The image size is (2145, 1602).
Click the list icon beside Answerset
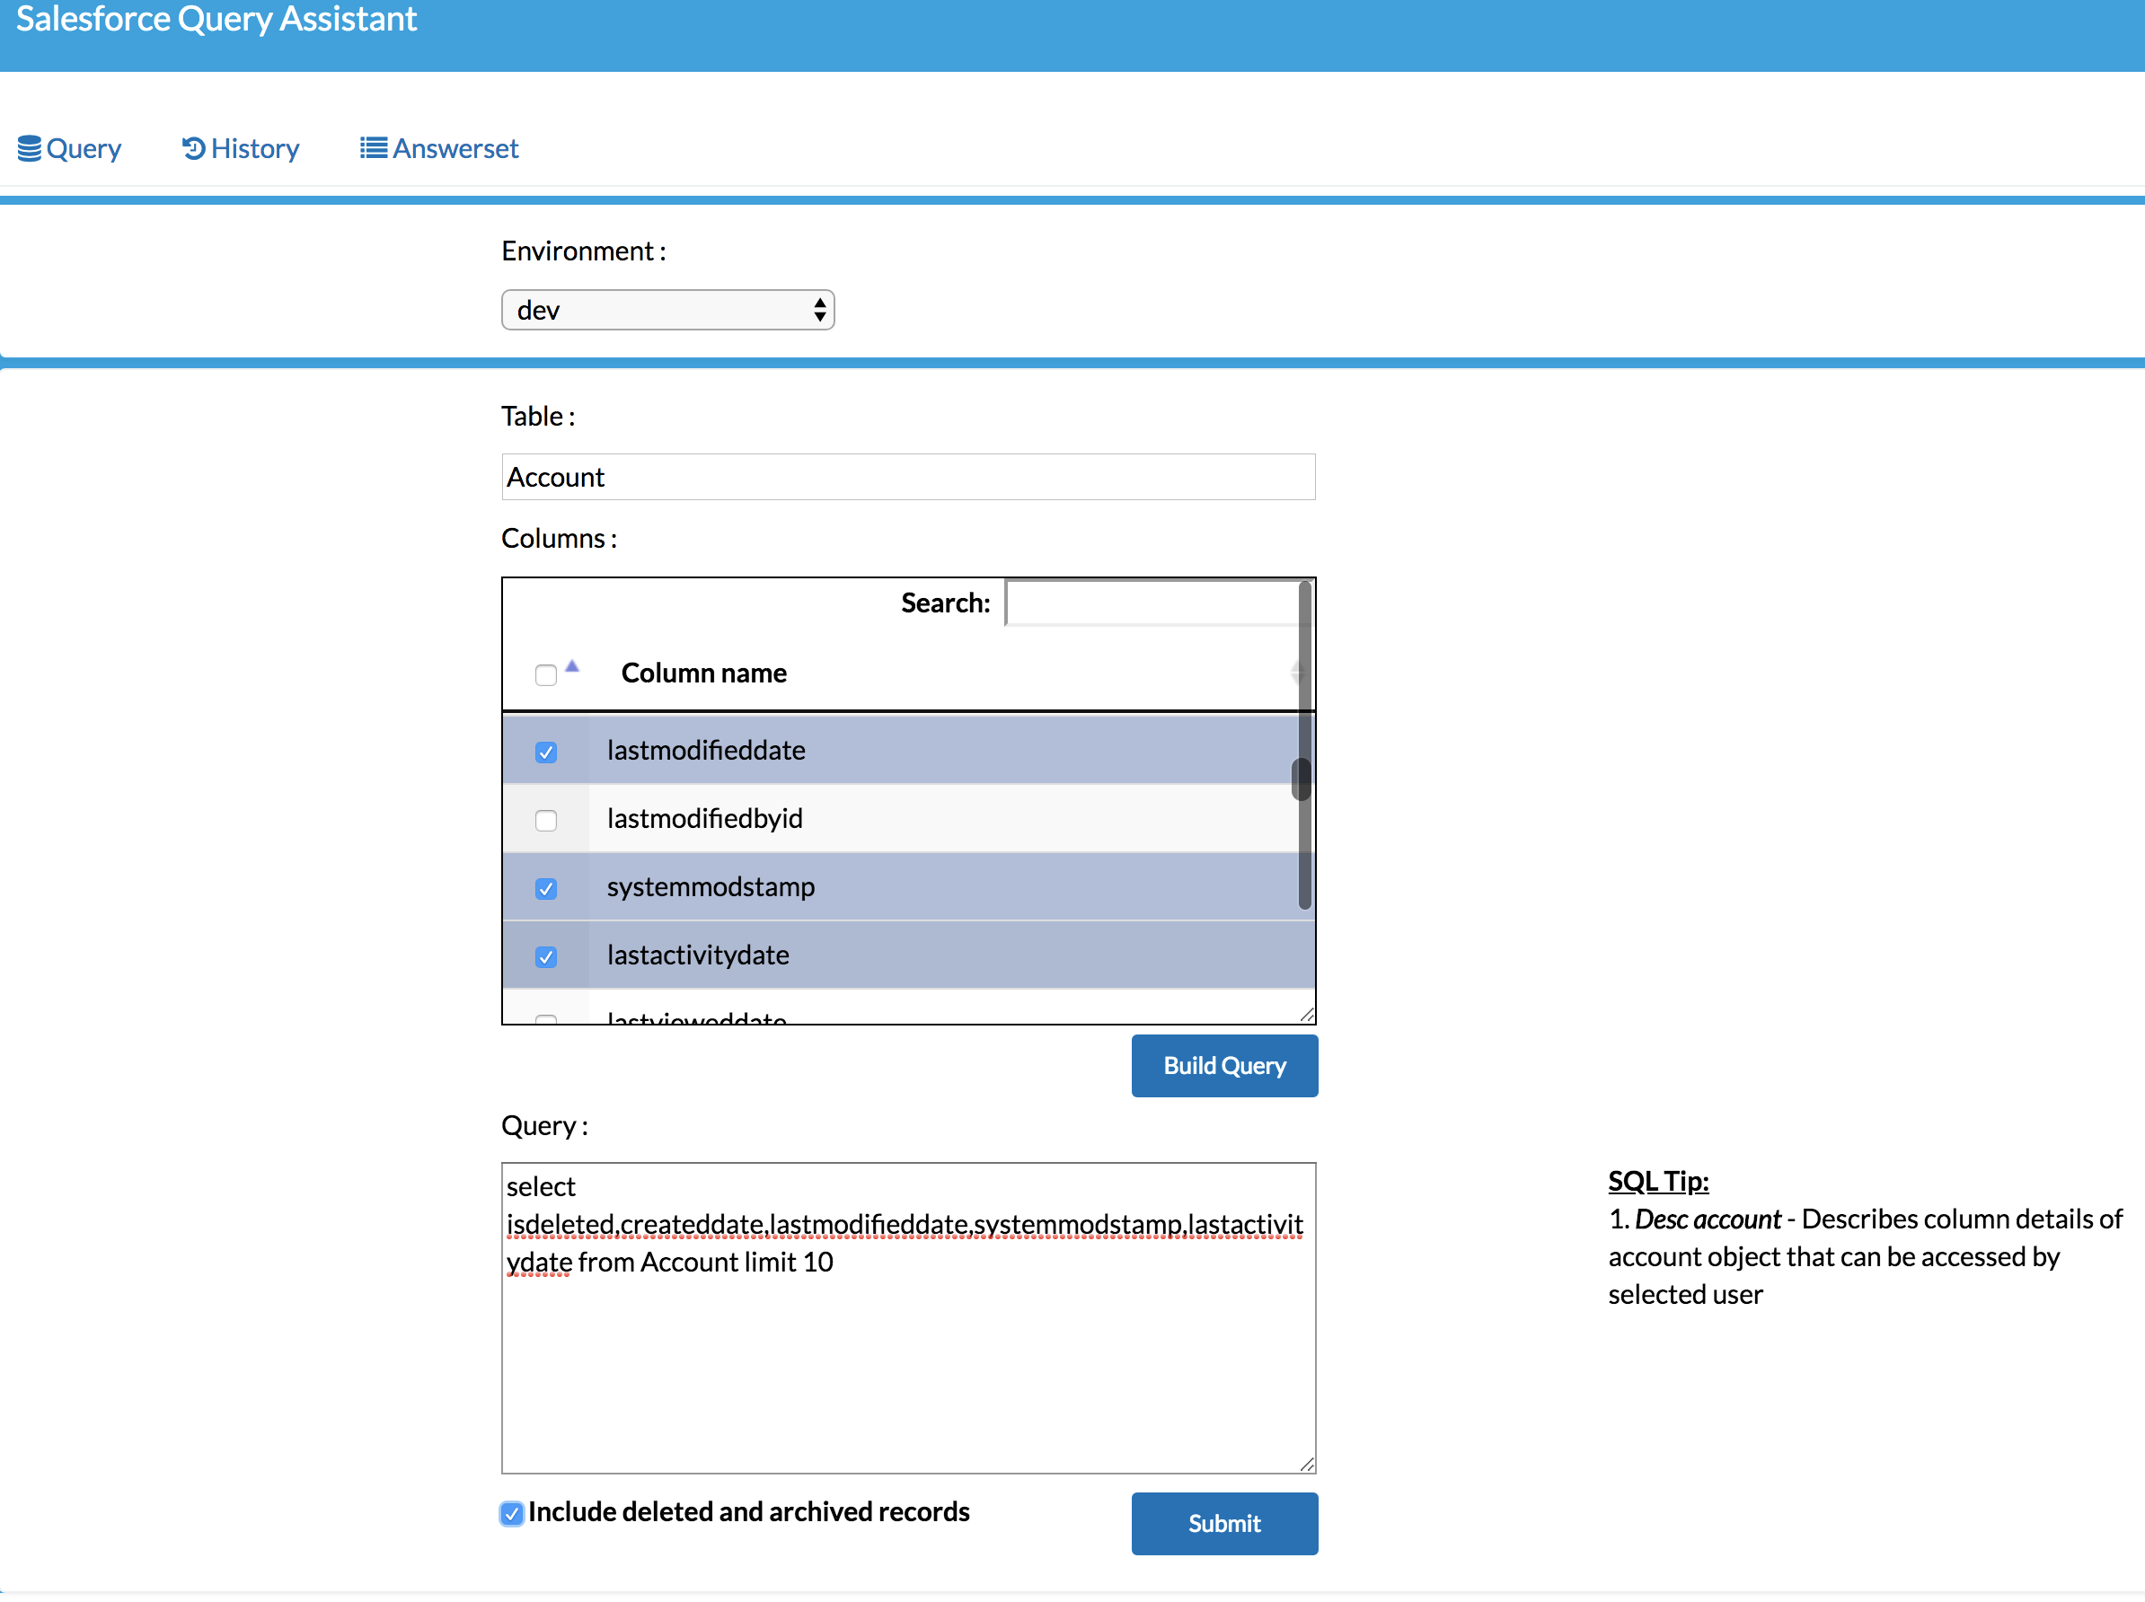coord(373,148)
